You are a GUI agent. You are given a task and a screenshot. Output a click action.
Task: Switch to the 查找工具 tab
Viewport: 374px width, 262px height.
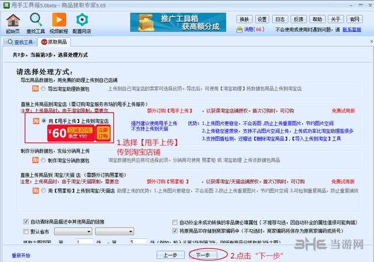coord(20,42)
